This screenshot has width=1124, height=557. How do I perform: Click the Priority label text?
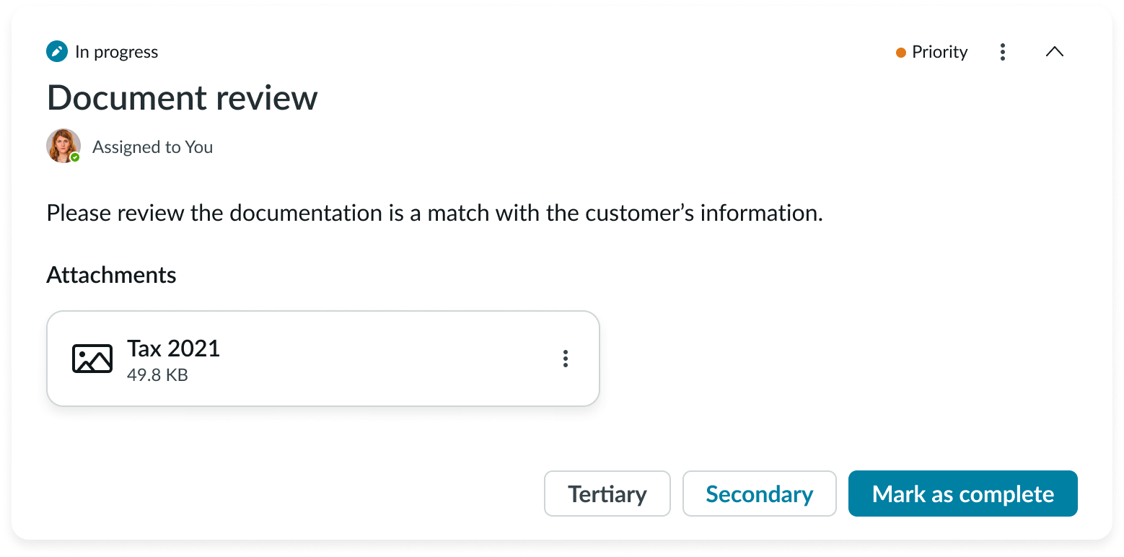pos(939,52)
